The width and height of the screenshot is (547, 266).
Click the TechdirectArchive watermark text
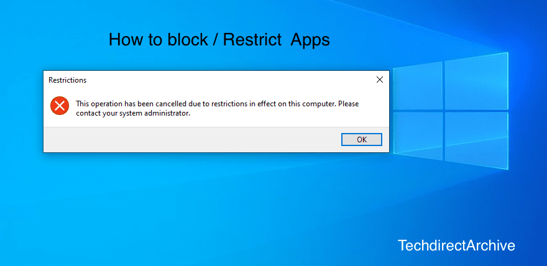point(456,245)
